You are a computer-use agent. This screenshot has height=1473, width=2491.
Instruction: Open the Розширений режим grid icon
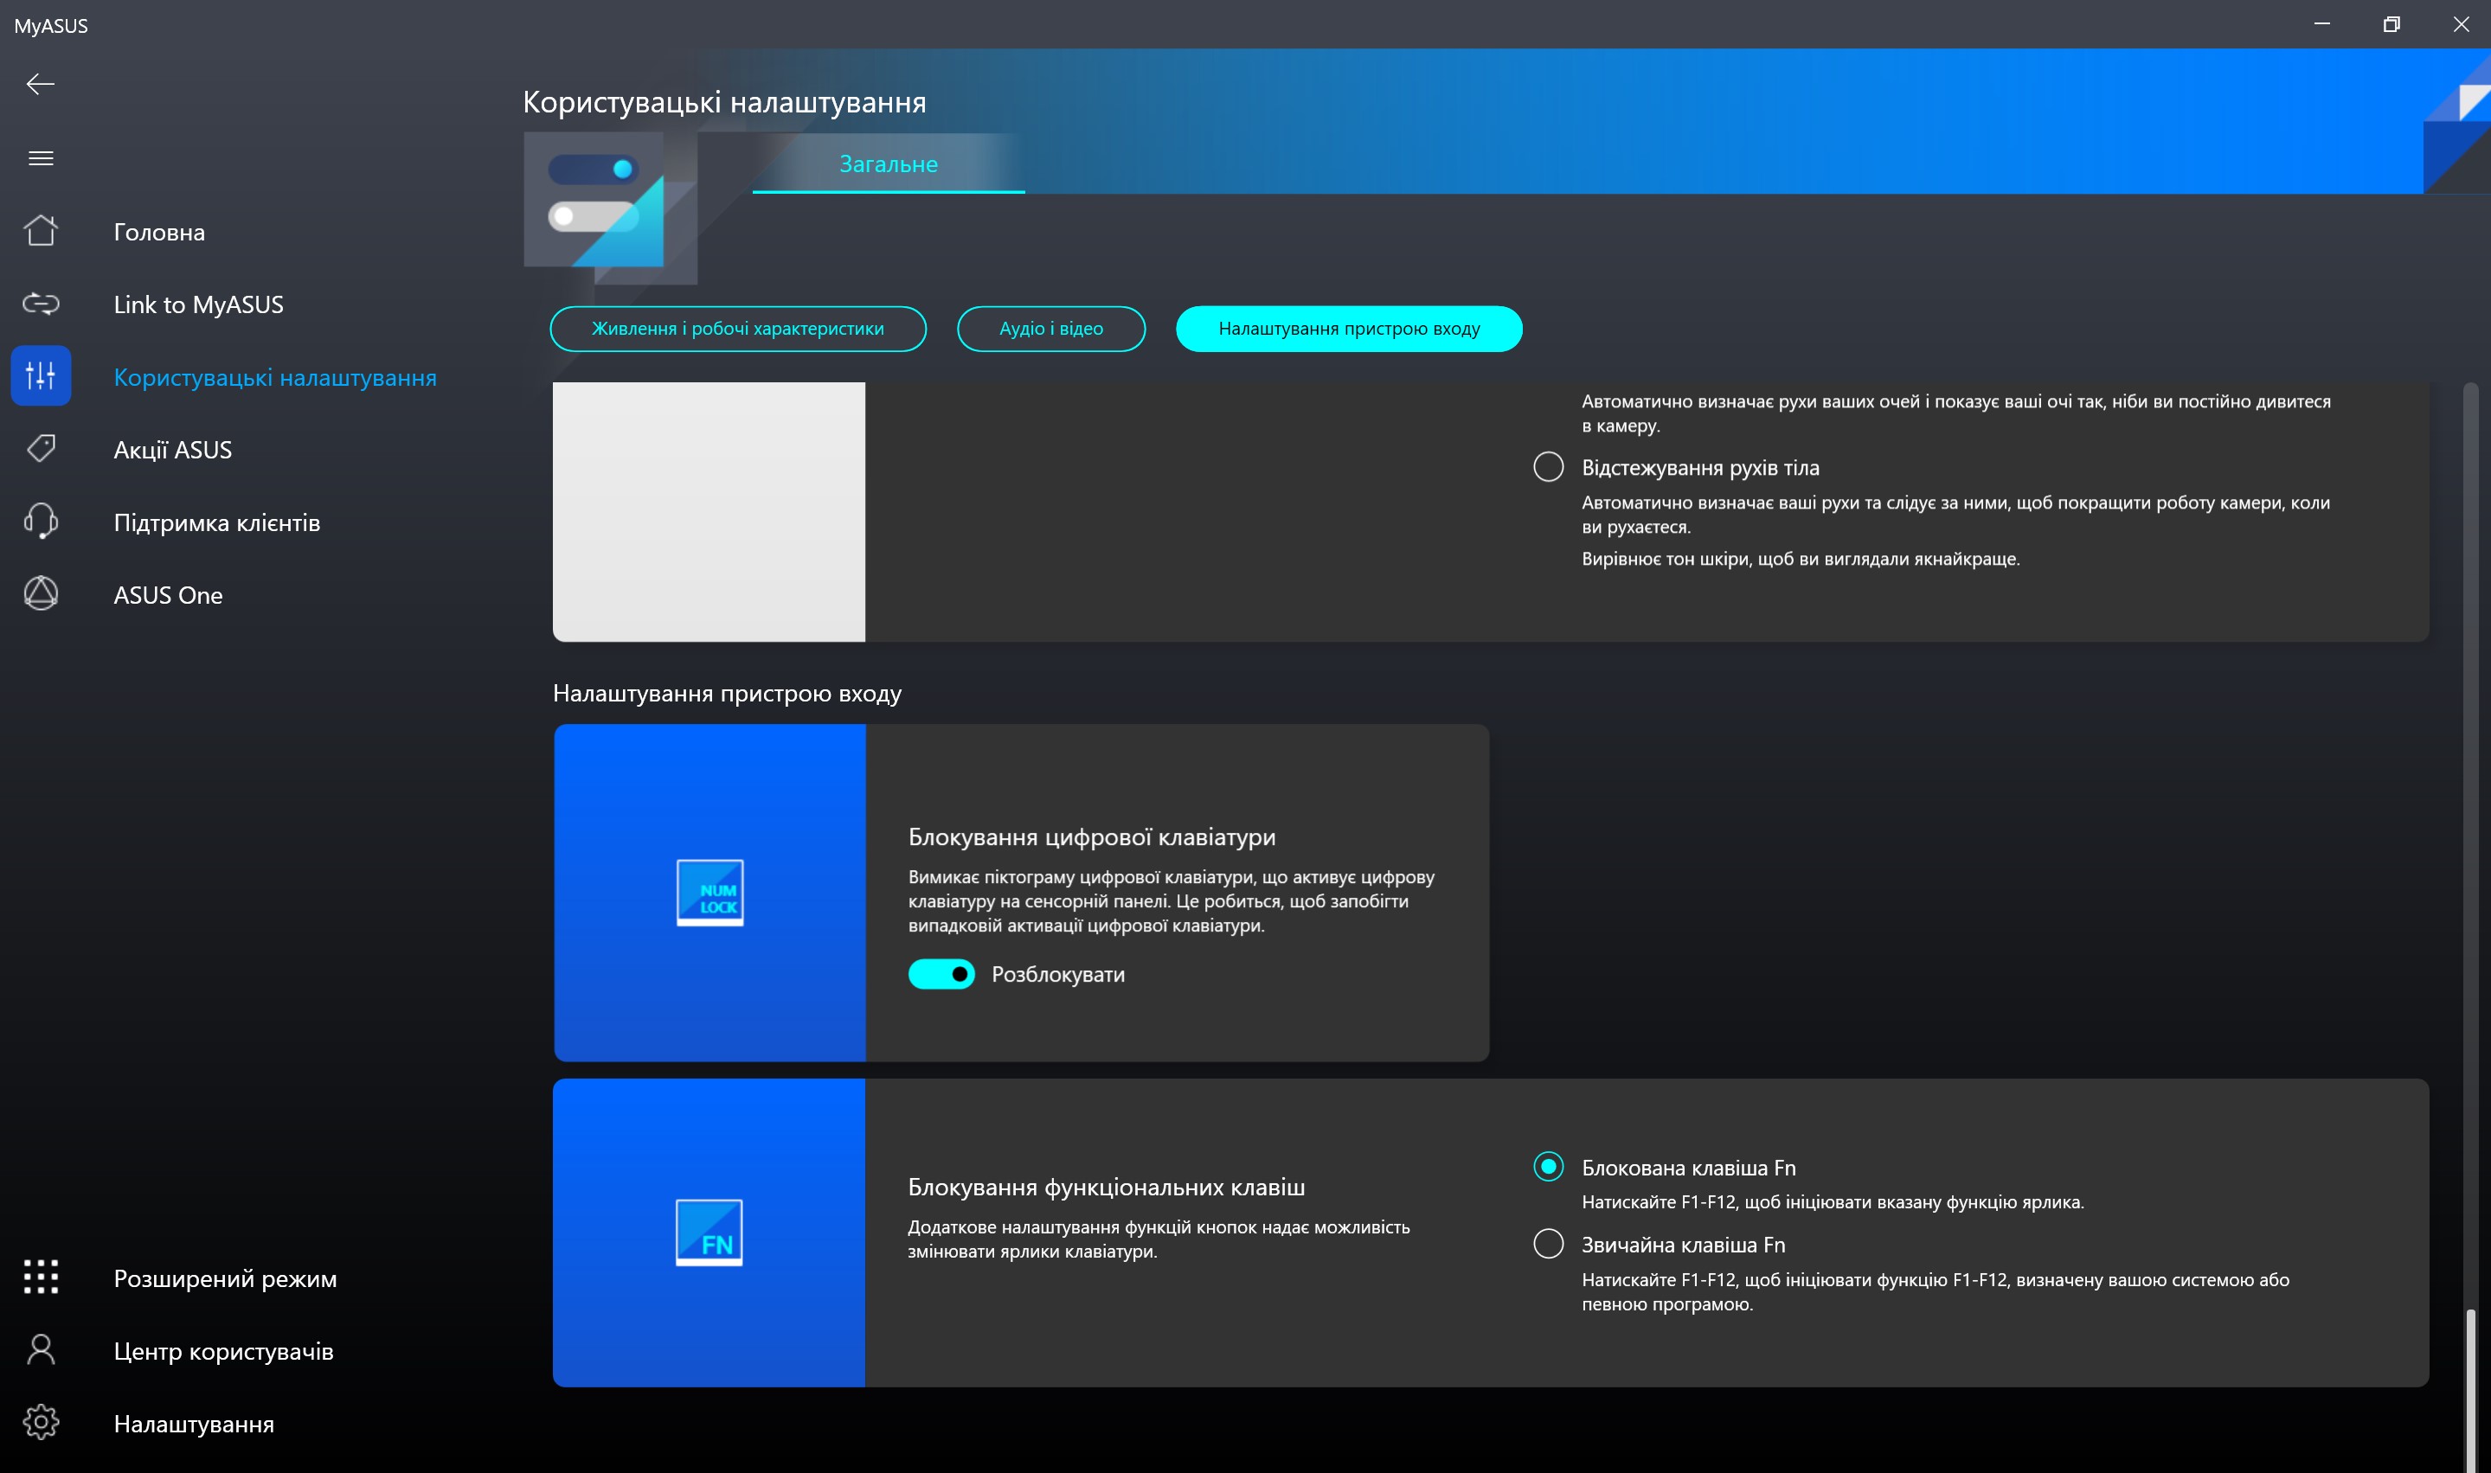click(41, 1278)
